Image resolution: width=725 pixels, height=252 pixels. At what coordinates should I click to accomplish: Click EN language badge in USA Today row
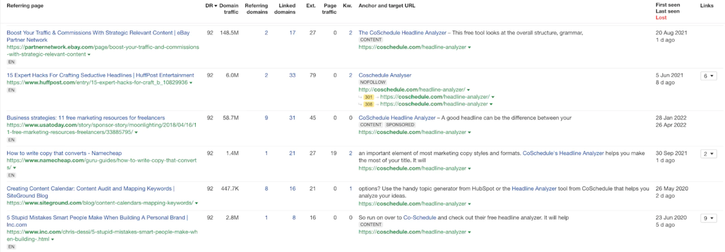pyautogui.click(x=11, y=140)
